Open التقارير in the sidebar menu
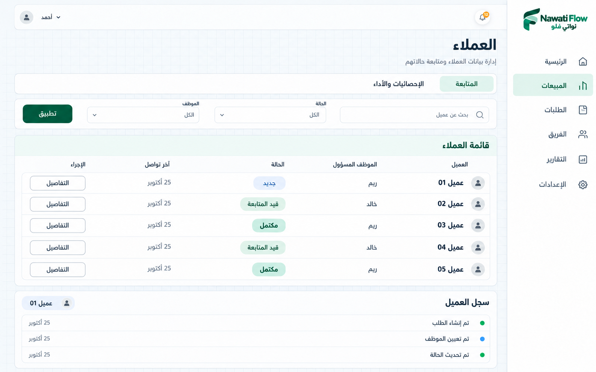The height and width of the screenshot is (372, 596). [553, 159]
